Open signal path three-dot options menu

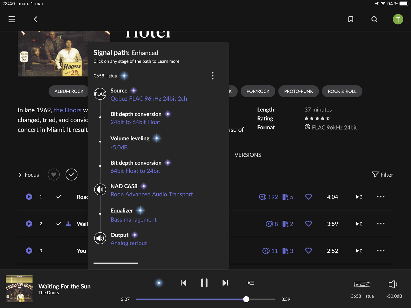click(x=213, y=76)
